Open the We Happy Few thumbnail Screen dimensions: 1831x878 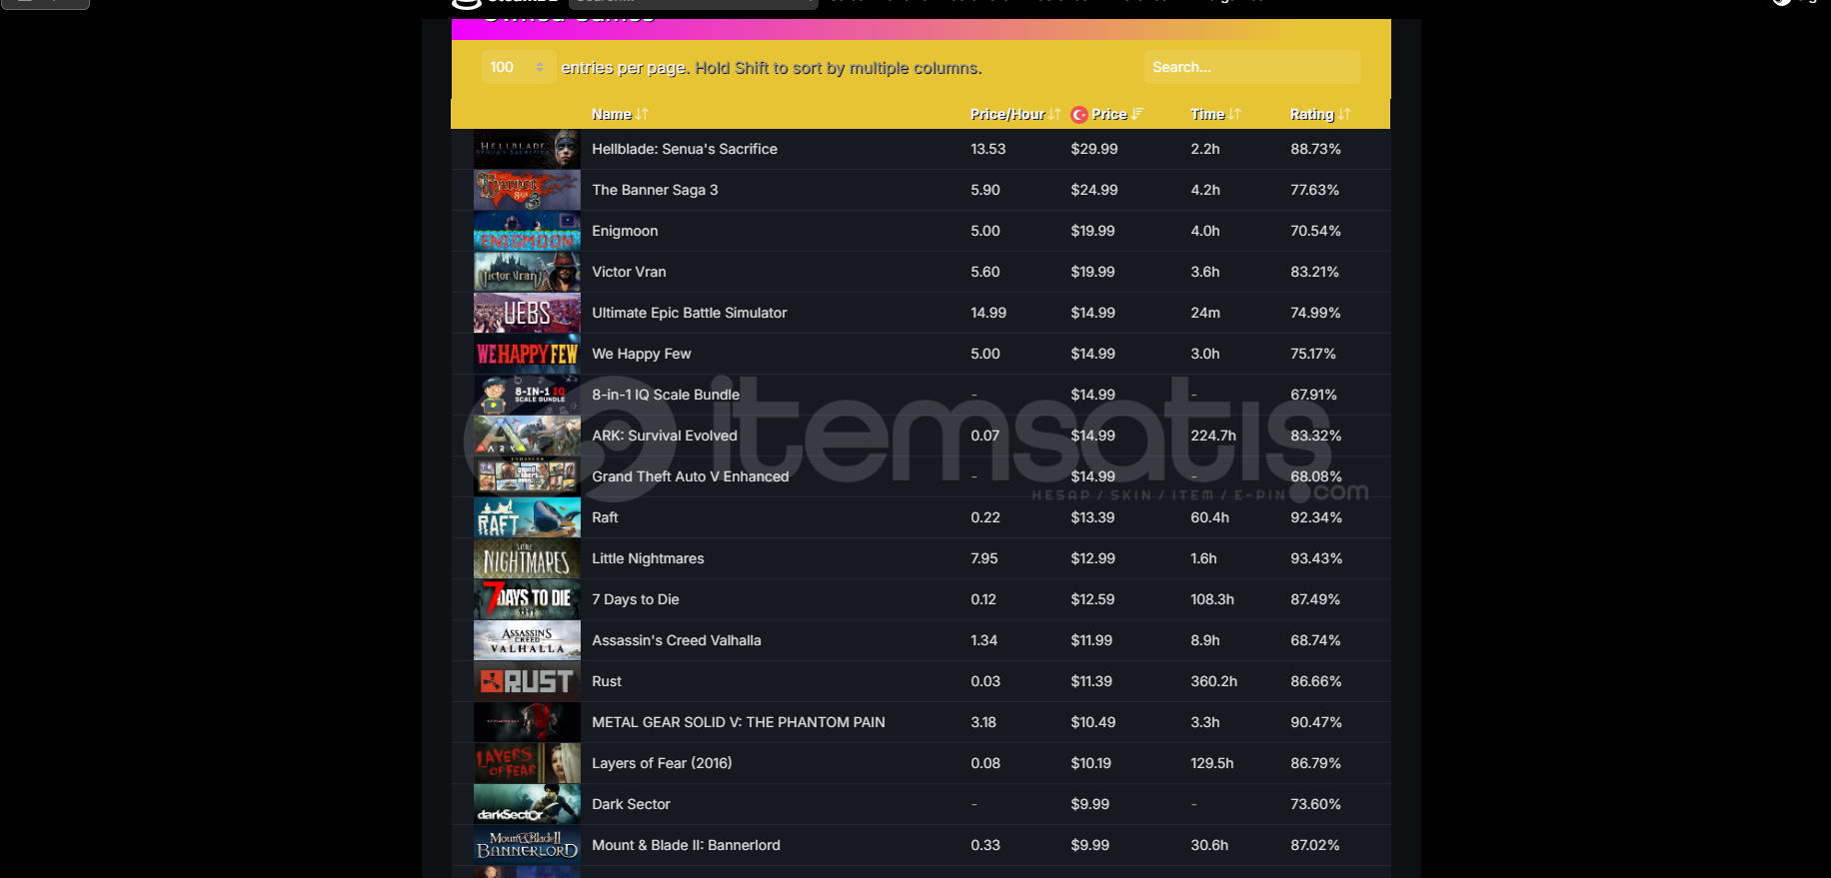[527, 354]
